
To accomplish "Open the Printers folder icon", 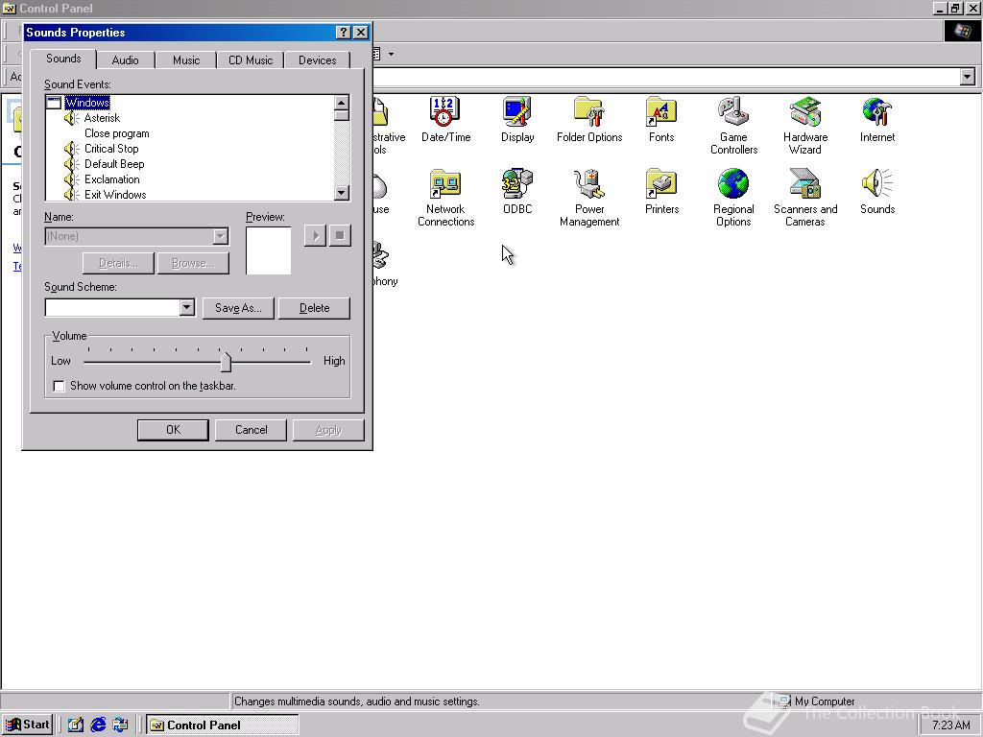I will [x=661, y=191].
